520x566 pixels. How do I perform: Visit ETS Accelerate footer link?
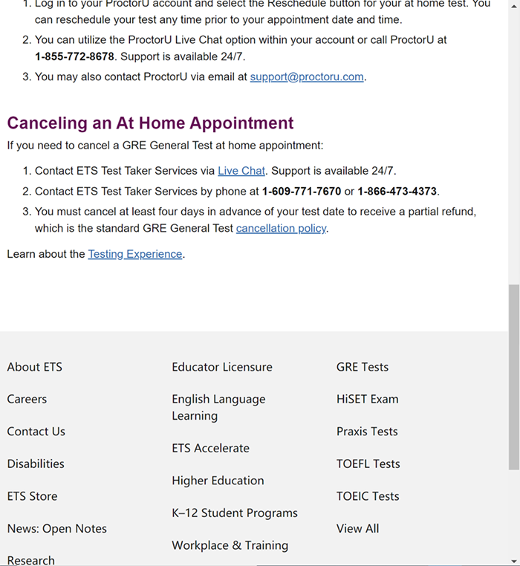[x=211, y=448]
